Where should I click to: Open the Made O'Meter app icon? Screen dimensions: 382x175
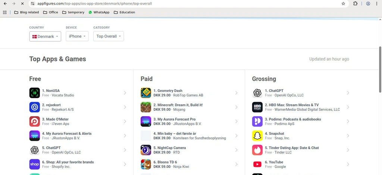[x=35, y=121]
